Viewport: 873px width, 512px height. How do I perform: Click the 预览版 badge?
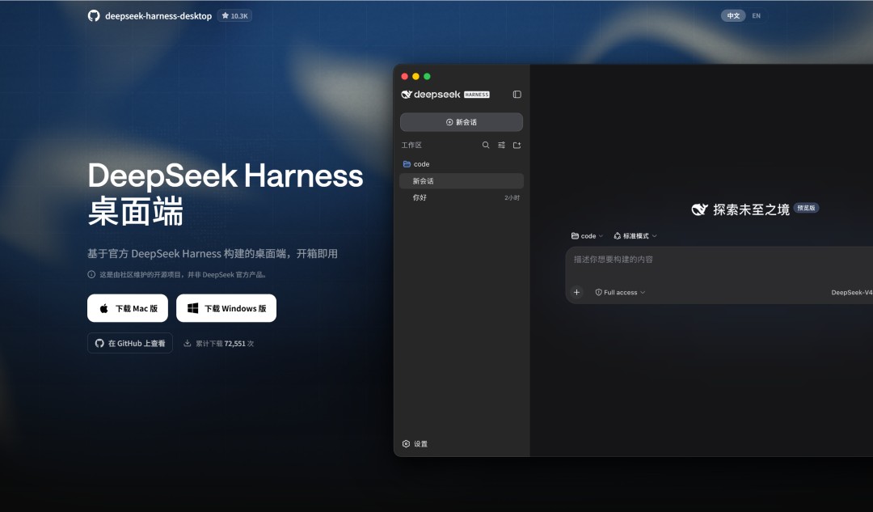coord(806,208)
